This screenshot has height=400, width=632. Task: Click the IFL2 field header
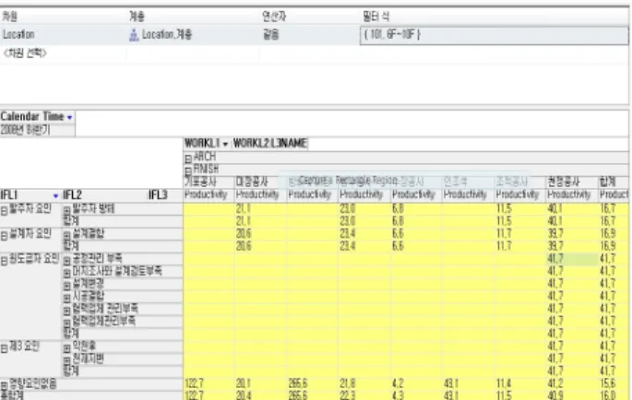pos(73,195)
